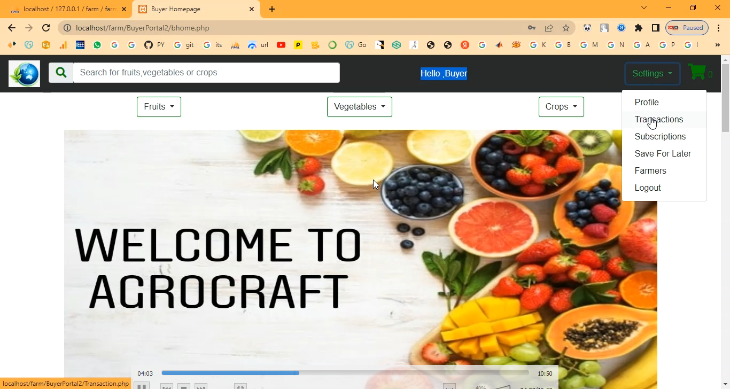Click the cart item count '0'
The width and height of the screenshot is (730, 389).
click(x=710, y=75)
